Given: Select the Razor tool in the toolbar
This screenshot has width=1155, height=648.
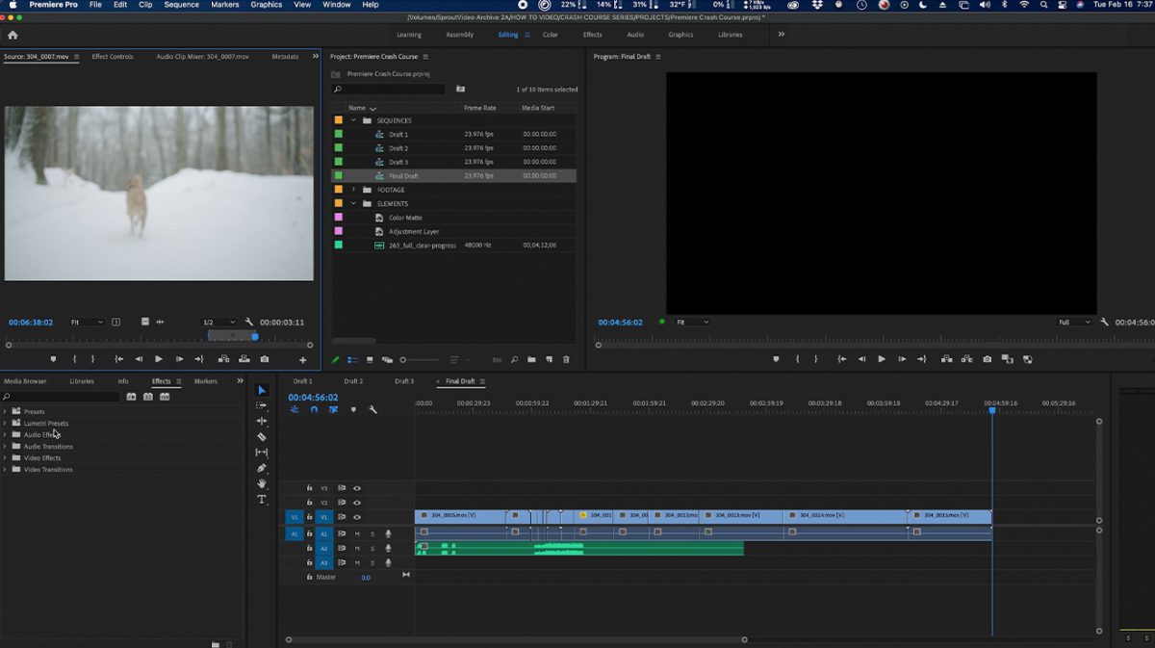Looking at the screenshot, I should click(262, 437).
